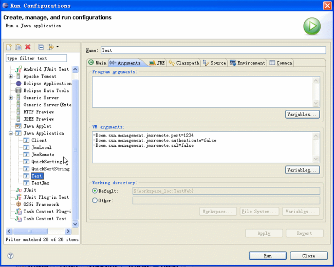Select the Android JUnit Test icon
The image size is (334, 267).
(x=18, y=69)
